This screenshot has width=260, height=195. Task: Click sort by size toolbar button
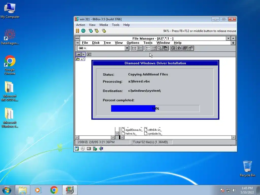coord(160,48)
